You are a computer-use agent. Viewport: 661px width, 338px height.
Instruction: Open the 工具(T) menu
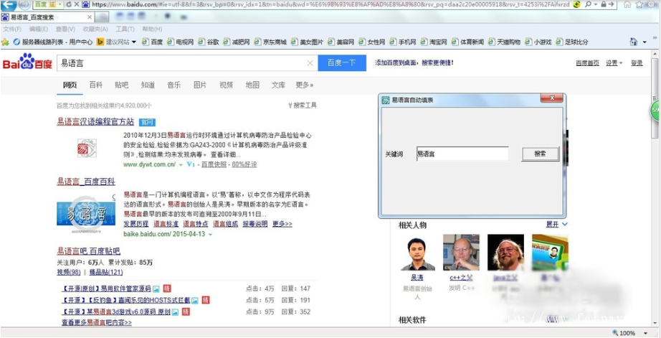125,29
